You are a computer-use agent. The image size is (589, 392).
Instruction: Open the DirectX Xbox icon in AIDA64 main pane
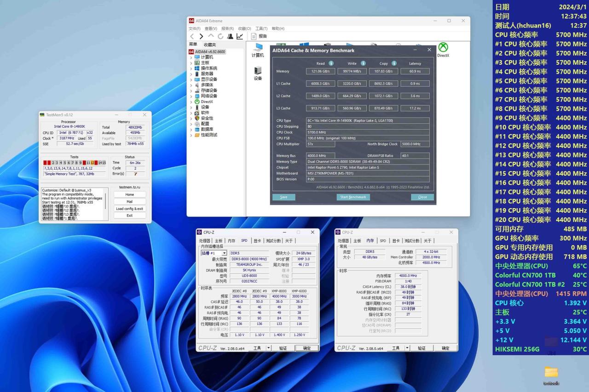[443, 50]
